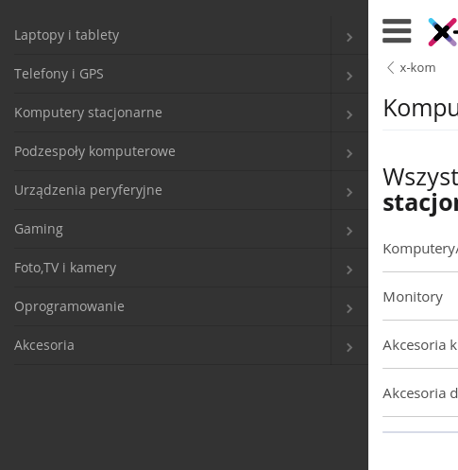Click the x-kom logo

pos(443,32)
